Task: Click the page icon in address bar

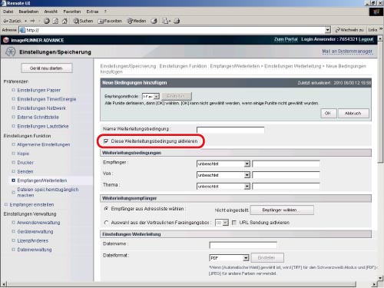Action: [22, 30]
